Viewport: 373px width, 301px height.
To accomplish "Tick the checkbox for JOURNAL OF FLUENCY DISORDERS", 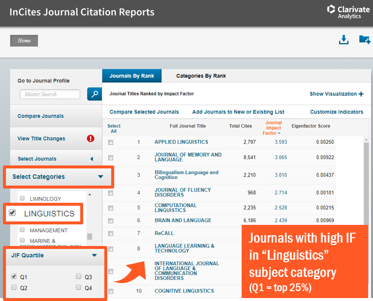I will [111, 193].
